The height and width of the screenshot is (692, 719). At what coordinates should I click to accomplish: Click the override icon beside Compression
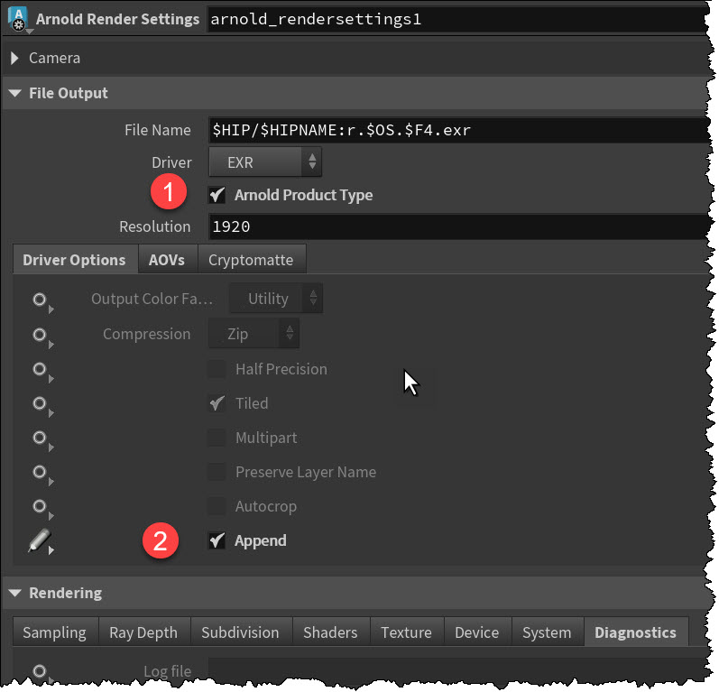(x=40, y=335)
